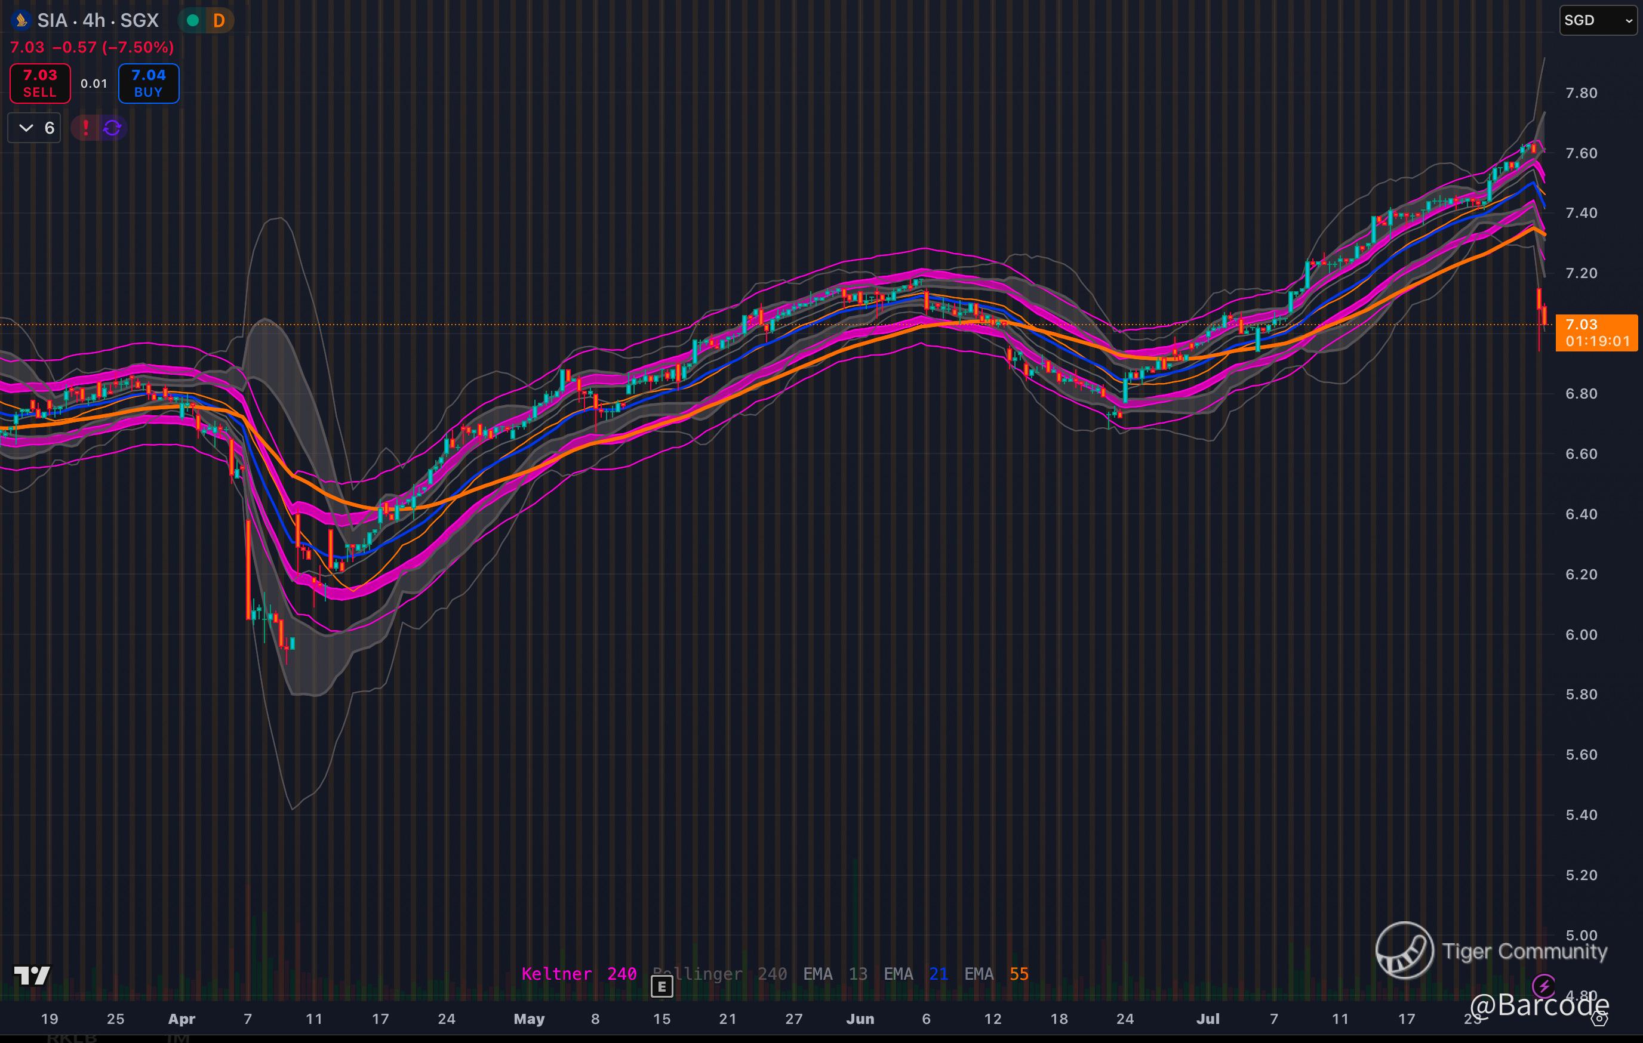Click the earnings E marker on timeline
The height and width of the screenshot is (1043, 1643).
[x=661, y=986]
